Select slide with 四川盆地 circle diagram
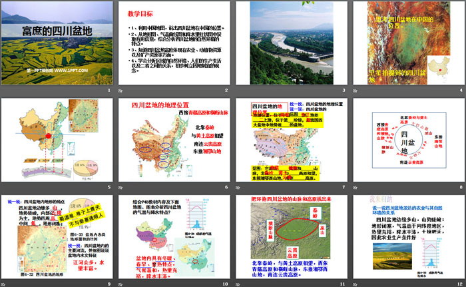This screenshot has width=466, height=287. coord(409,140)
